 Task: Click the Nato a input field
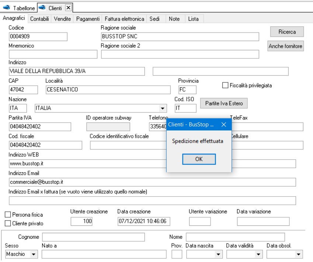coord(104,254)
